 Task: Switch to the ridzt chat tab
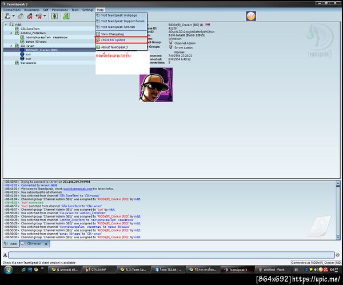[11, 244]
